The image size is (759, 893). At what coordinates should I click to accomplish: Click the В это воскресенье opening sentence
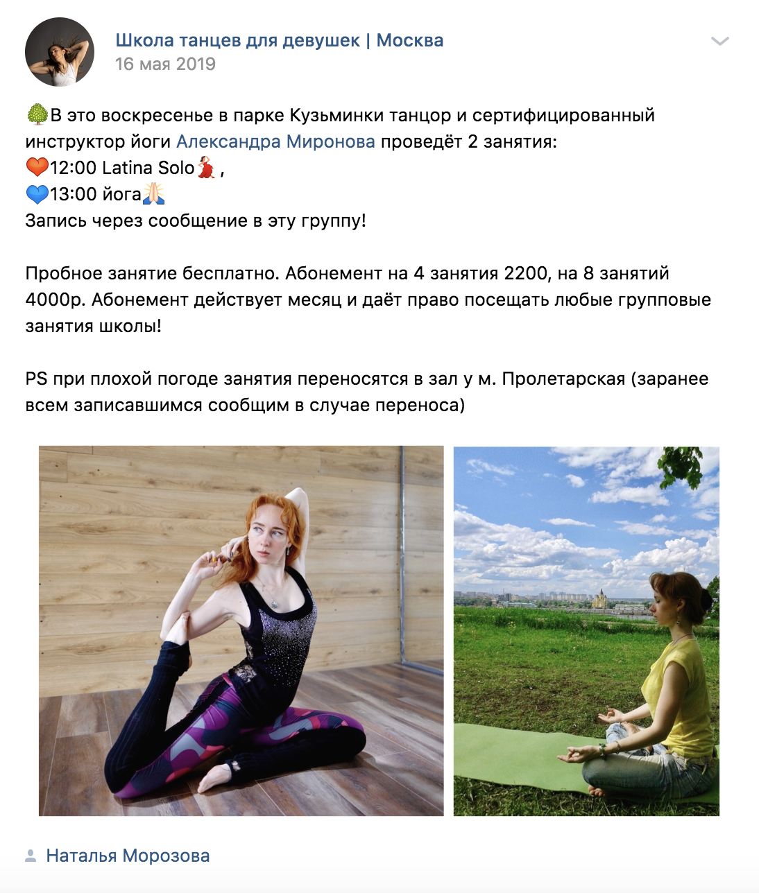341,128
